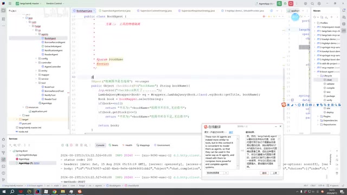Click the taskbar search magnifier
Screen dimensions: 347x195
(x=12, y=191)
